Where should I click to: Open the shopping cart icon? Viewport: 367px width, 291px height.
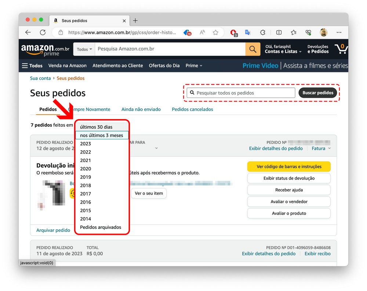point(341,49)
